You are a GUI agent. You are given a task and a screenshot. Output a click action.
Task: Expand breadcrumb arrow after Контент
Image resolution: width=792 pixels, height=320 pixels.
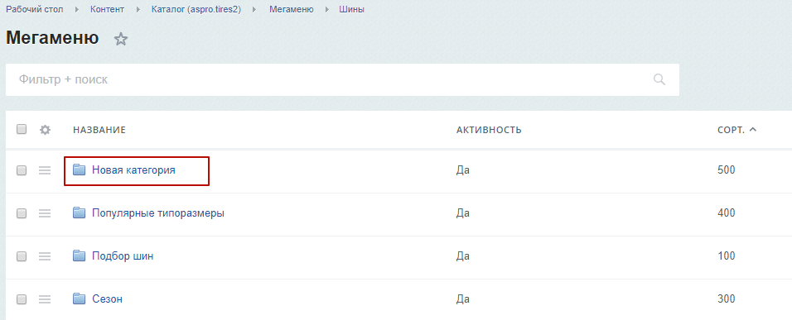pyautogui.click(x=138, y=10)
